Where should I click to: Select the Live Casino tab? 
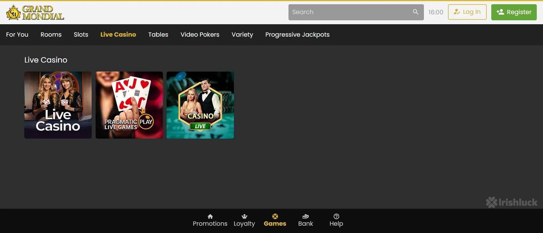point(118,35)
